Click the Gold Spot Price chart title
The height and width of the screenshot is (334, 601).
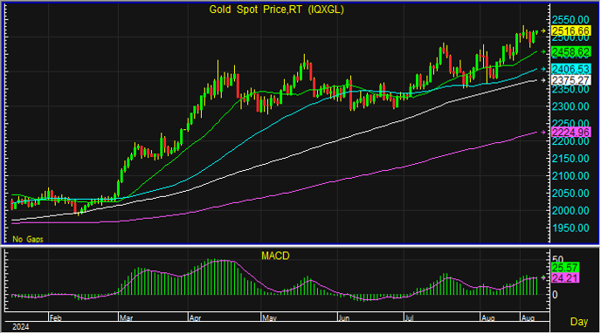point(276,10)
